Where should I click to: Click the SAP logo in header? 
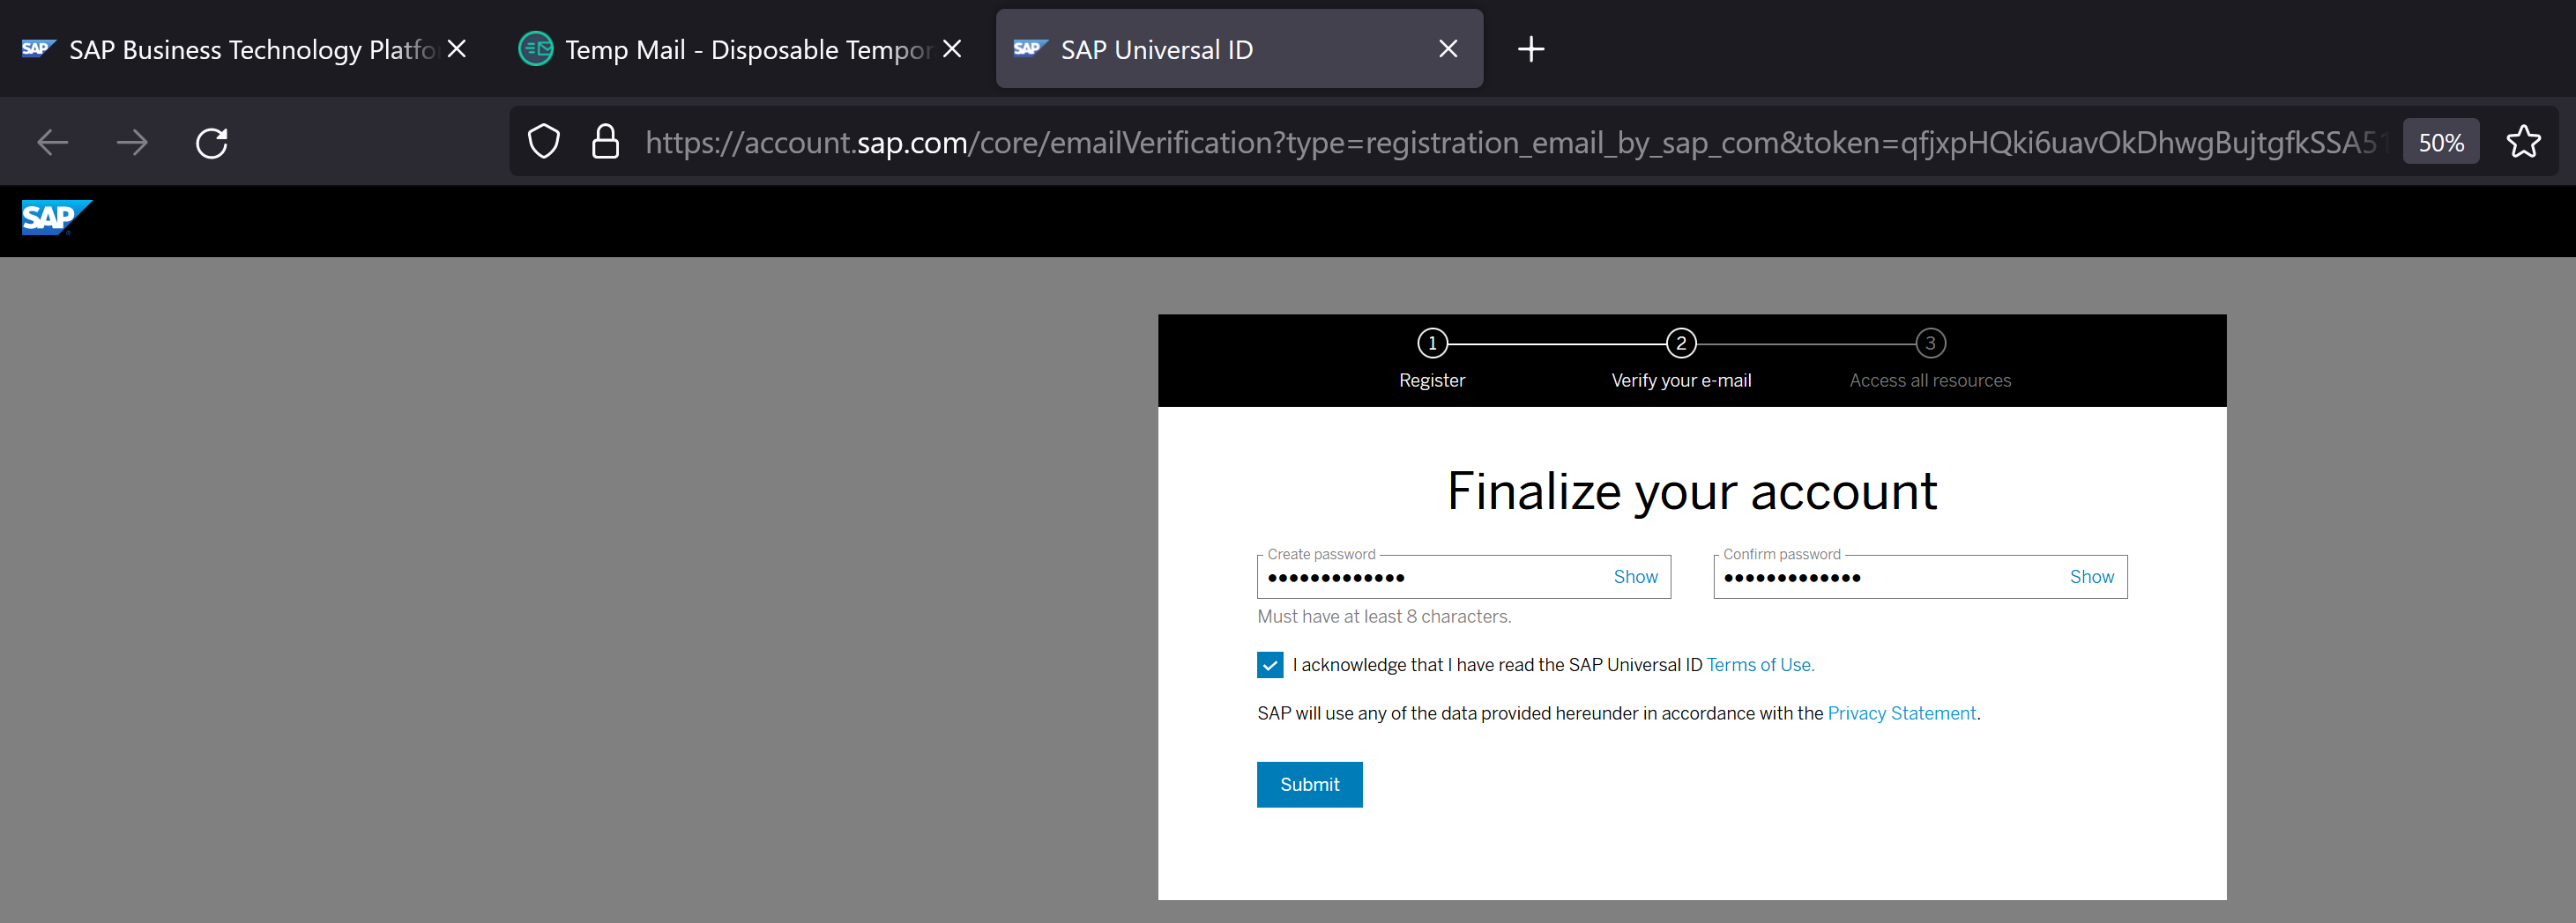56,218
